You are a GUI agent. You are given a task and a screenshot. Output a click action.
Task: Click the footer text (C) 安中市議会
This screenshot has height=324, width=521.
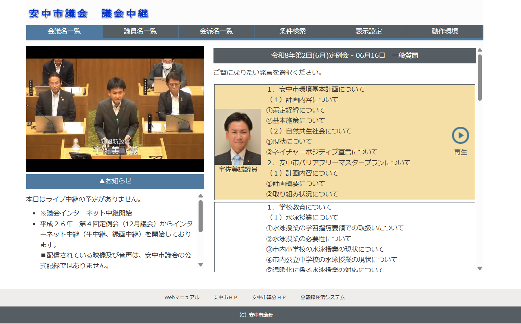[256, 315]
